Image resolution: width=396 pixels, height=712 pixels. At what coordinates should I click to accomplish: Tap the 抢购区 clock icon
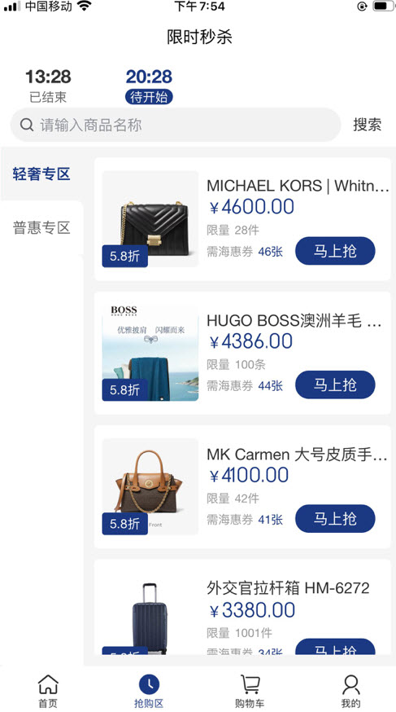(x=149, y=684)
